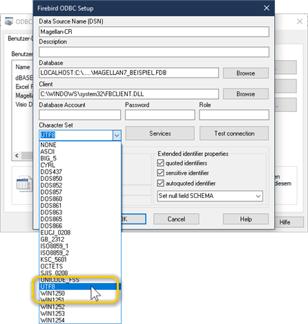
Task: Click the Test connection button
Action: [x=234, y=134]
